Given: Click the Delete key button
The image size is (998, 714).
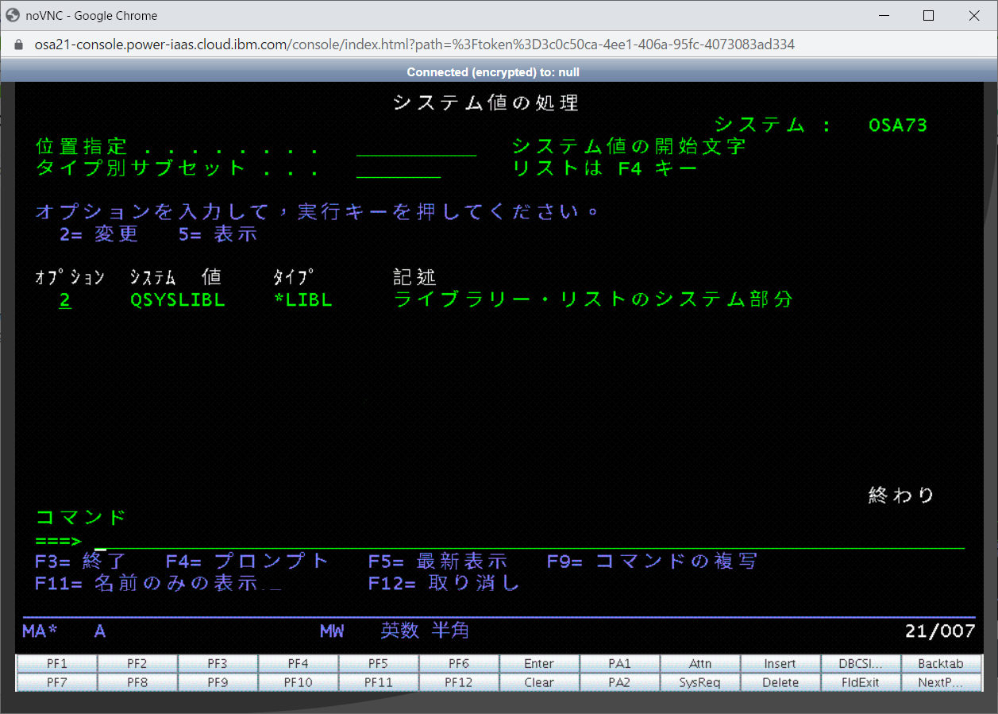Looking at the screenshot, I should click(x=780, y=682).
